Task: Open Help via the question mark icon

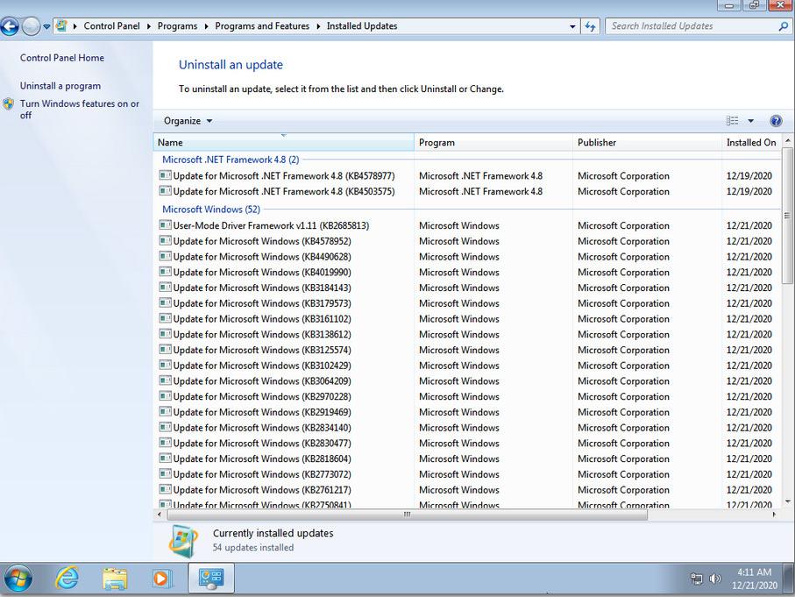Action: pyautogui.click(x=776, y=120)
